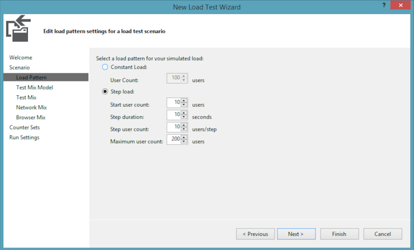The height and width of the screenshot is (250, 414).
Task: Increase Start user count with up arrow
Action: [184, 100]
